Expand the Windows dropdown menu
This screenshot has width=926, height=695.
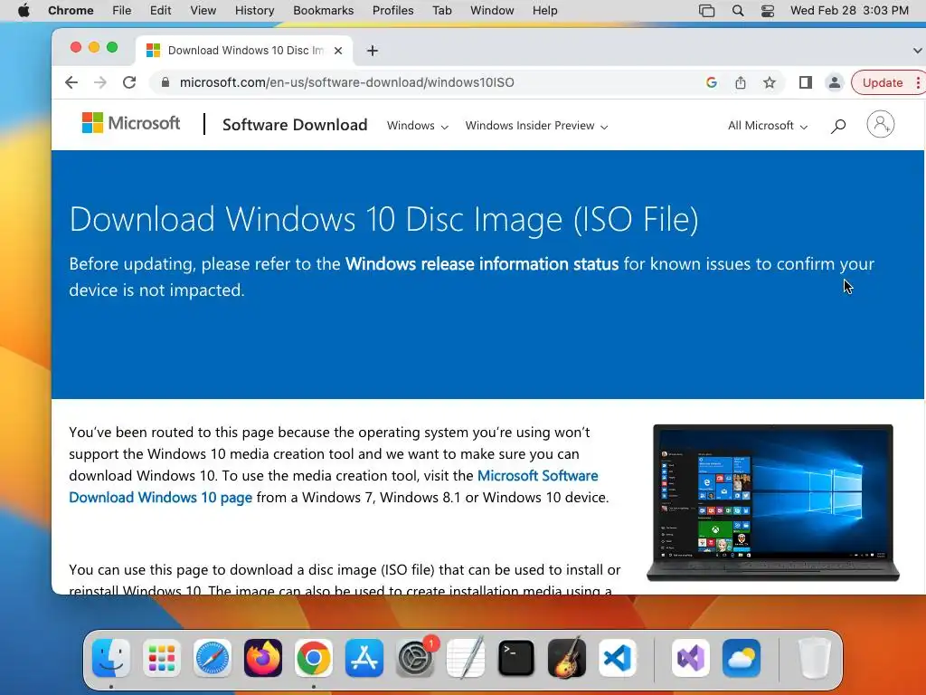(x=418, y=126)
